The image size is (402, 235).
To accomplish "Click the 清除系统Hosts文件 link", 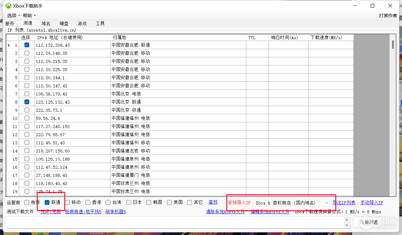I will pos(225,212).
